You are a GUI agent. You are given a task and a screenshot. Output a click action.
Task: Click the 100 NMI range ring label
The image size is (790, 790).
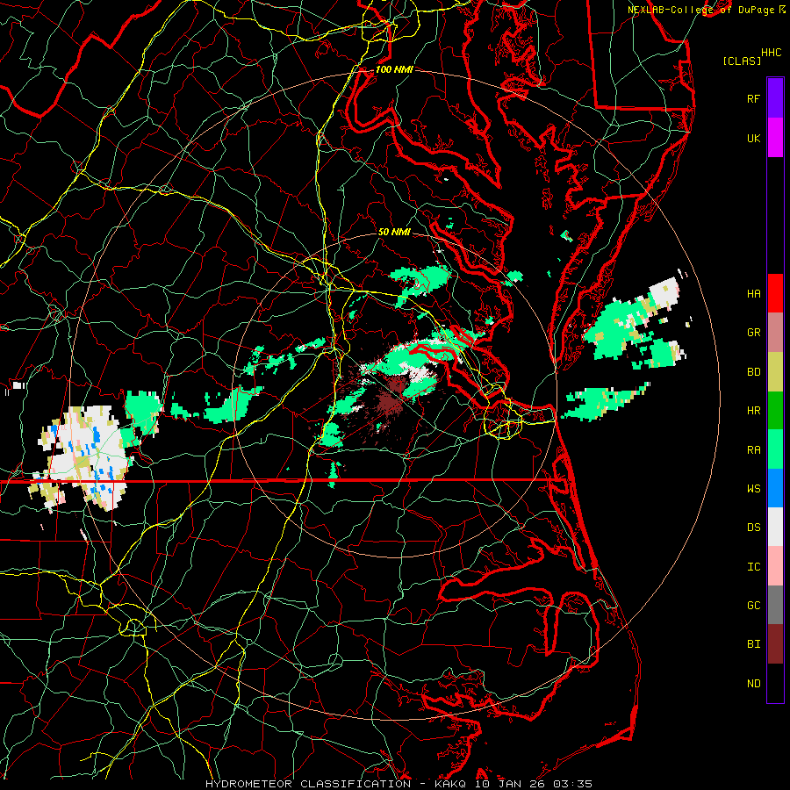[394, 69]
